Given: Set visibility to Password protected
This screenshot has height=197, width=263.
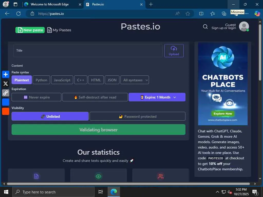Looking at the screenshot, I should pos(138,116).
